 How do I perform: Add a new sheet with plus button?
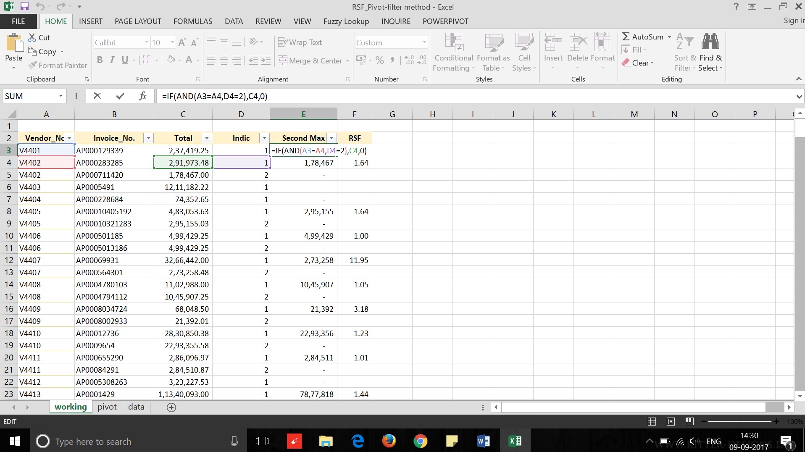(x=171, y=407)
